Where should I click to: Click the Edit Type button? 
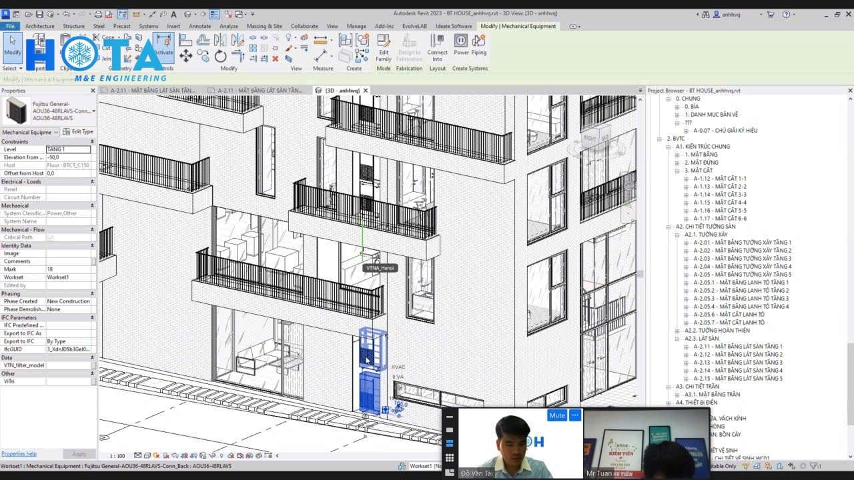click(x=79, y=132)
